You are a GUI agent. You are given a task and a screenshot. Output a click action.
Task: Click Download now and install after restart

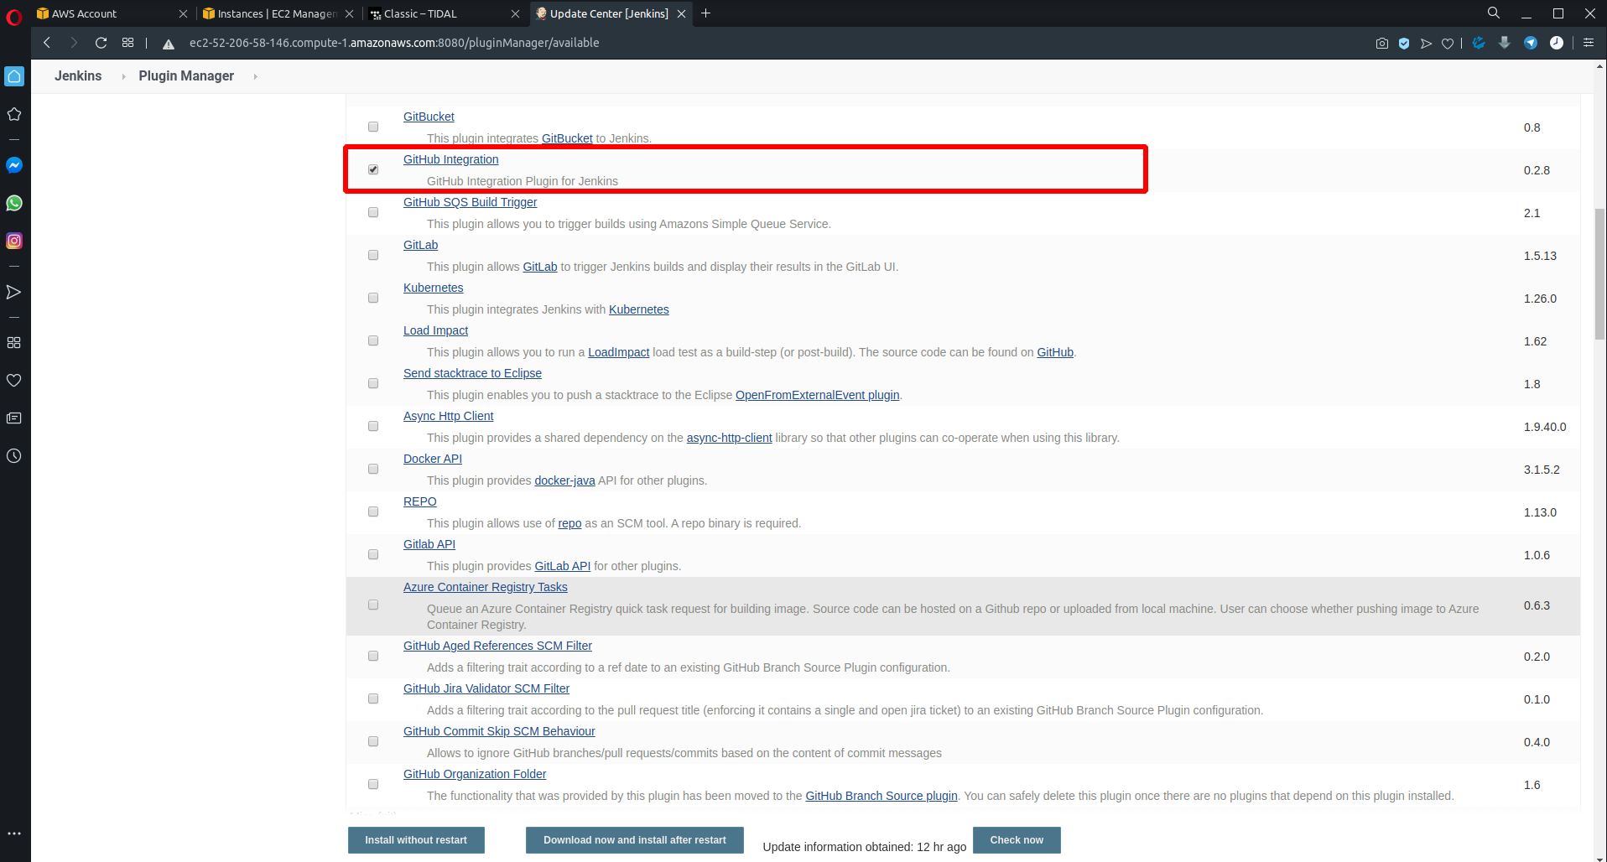635,840
